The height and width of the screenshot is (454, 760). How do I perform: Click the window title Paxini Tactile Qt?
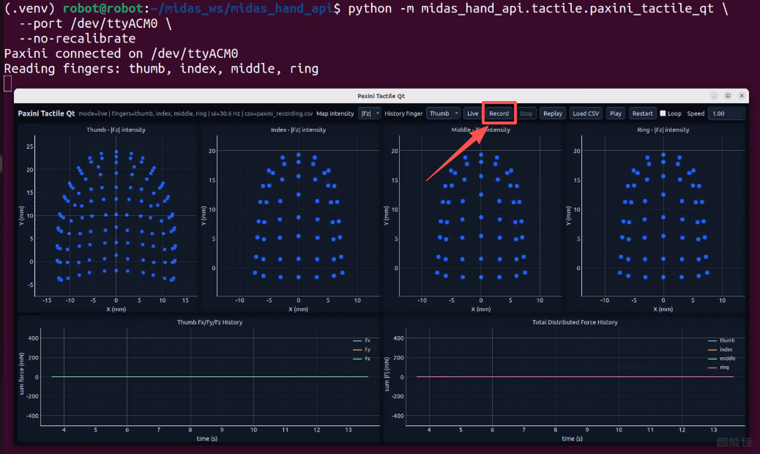381,96
